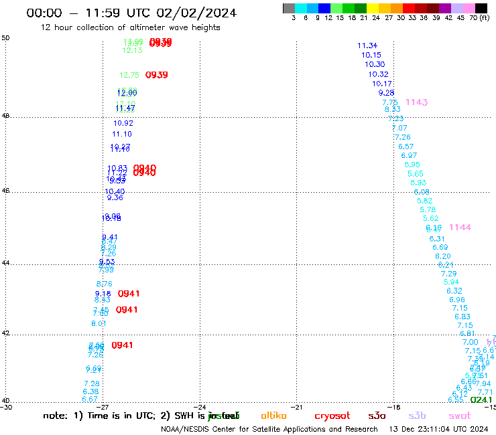The width and height of the screenshot is (496, 435).
Task: Click the wave height value 10.30
Action: click(x=375, y=64)
